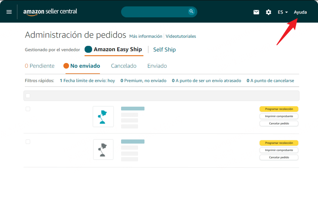318x199 pixels.
Task: Filter by Premium, no enviado
Action: coord(143,81)
